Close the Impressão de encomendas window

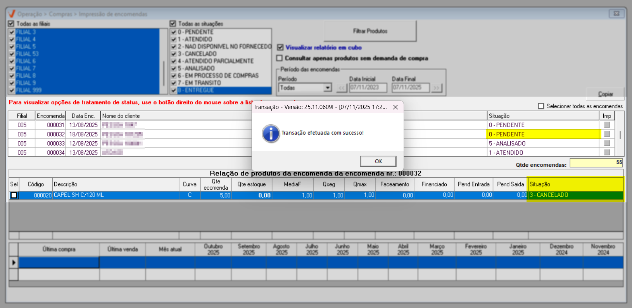point(616,14)
